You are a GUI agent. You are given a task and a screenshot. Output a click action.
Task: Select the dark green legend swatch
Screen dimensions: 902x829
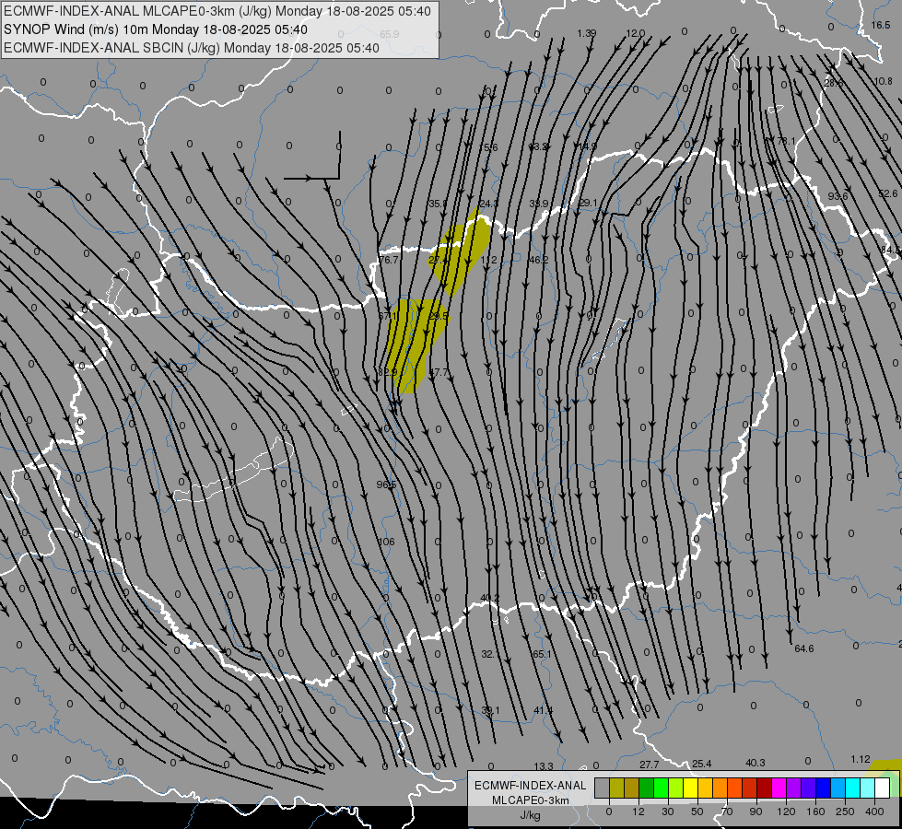(647, 788)
